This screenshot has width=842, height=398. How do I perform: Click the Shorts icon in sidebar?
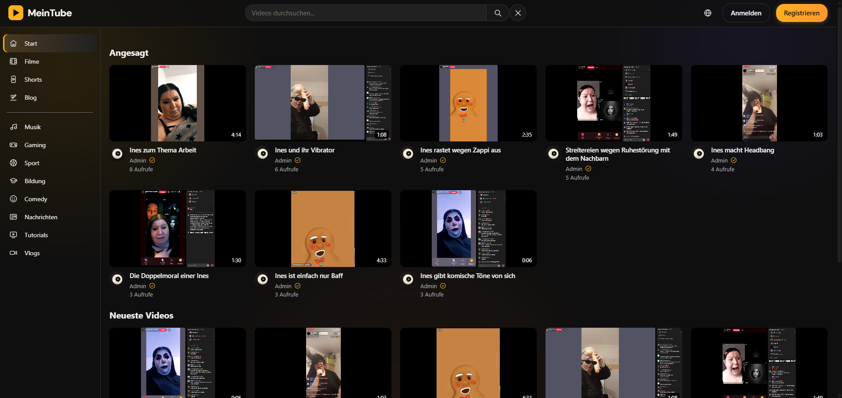click(14, 80)
